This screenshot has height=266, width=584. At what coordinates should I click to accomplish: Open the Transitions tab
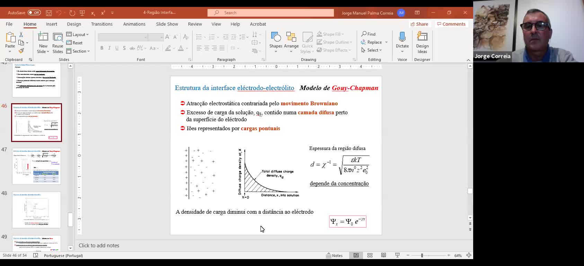(101, 24)
